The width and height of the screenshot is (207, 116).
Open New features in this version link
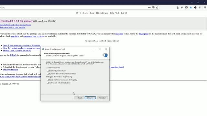point(13,27)
